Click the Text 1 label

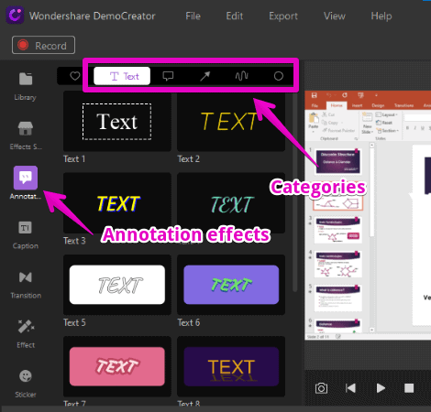(x=74, y=159)
